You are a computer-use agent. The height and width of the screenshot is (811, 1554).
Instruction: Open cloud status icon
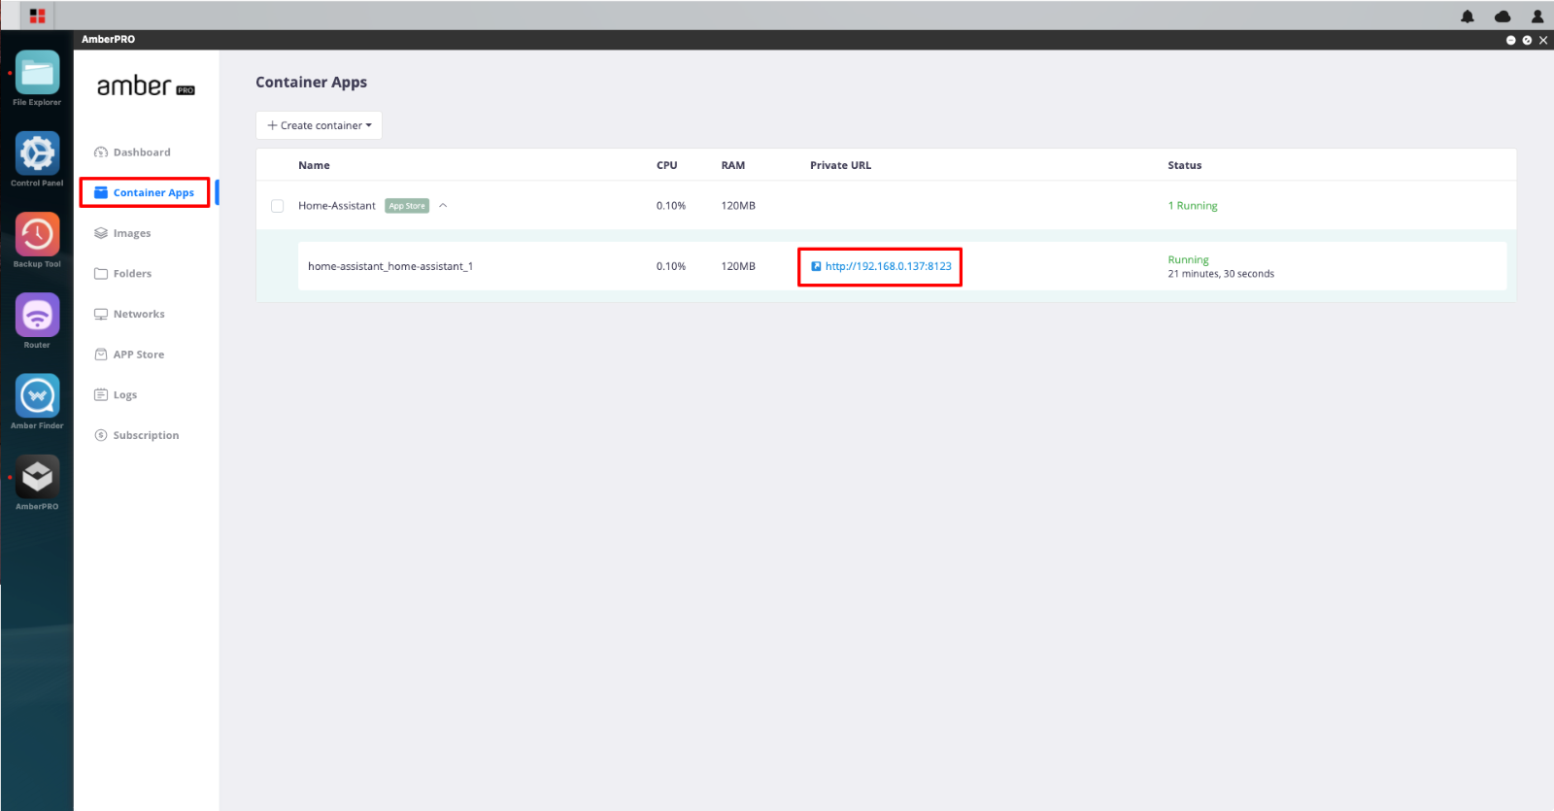tap(1503, 16)
